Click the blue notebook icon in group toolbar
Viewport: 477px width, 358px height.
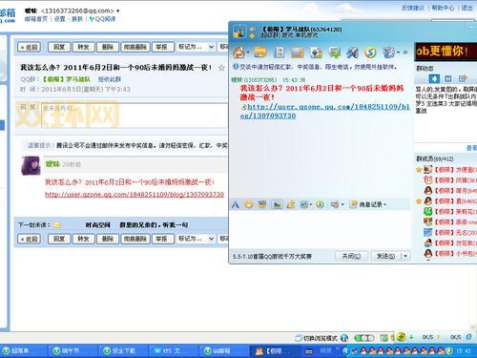point(279,53)
